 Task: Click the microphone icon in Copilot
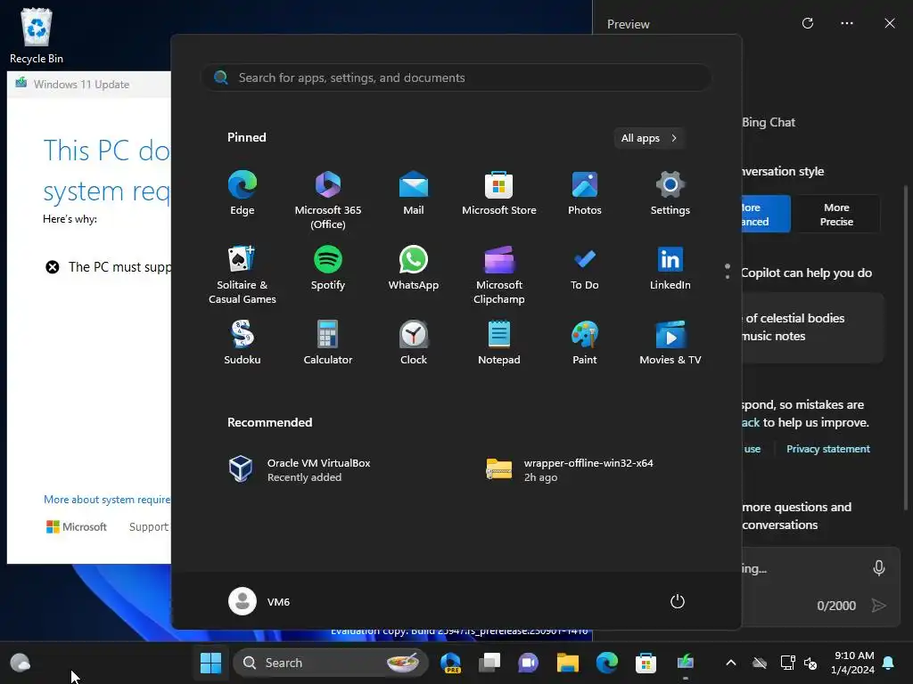click(x=879, y=567)
